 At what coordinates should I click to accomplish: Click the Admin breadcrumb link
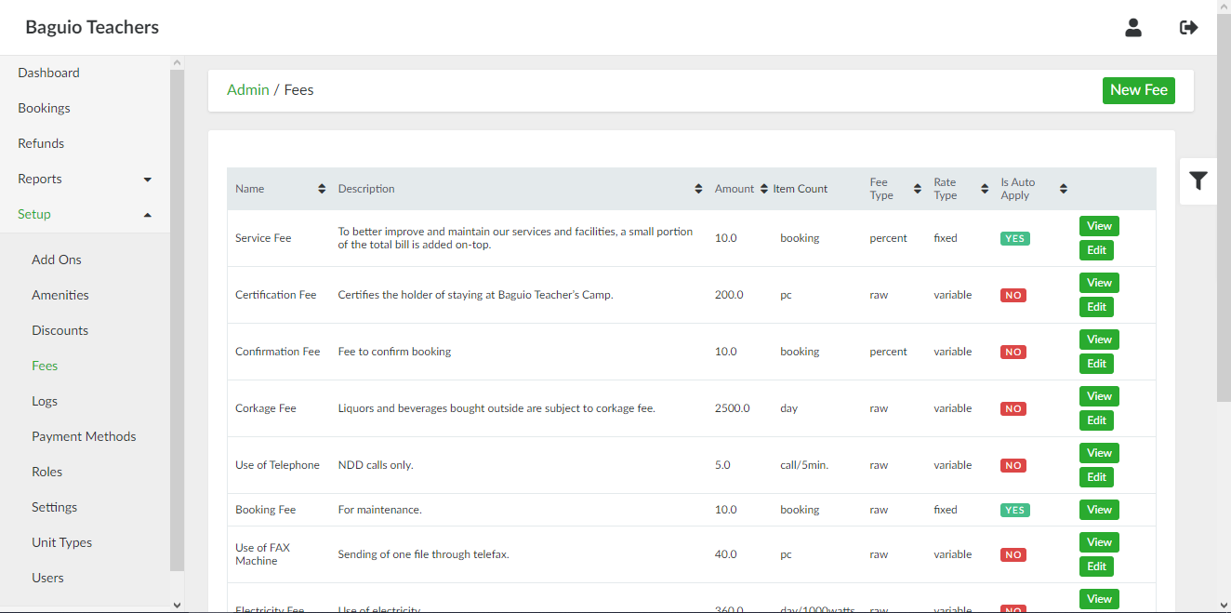pyautogui.click(x=247, y=90)
